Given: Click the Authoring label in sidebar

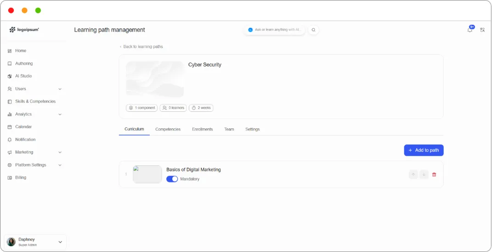Looking at the screenshot, I should tap(24, 64).
